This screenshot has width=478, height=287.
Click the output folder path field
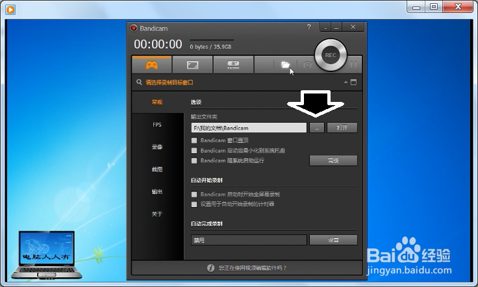(x=249, y=128)
